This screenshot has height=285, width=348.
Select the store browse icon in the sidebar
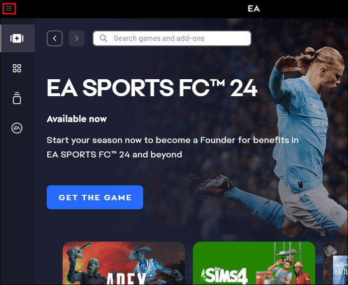[17, 38]
